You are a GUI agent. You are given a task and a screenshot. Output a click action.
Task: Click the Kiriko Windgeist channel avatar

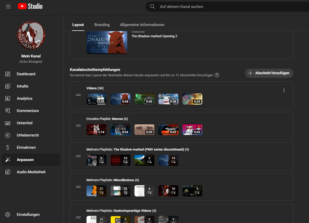[x=31, y=35]
